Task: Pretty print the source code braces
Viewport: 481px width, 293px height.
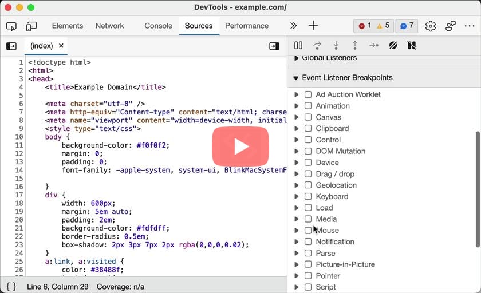Action: pyautogui.click(x=11, y=287)
